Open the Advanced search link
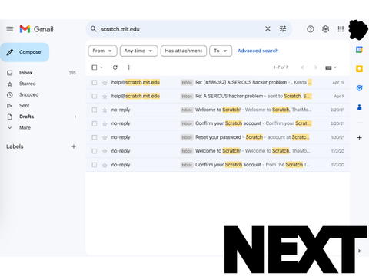 (258, 51)
